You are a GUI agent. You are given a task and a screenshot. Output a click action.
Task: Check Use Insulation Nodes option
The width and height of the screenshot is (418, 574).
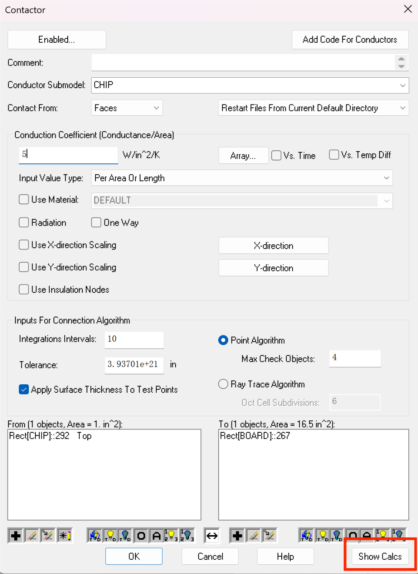click(24, 290)
